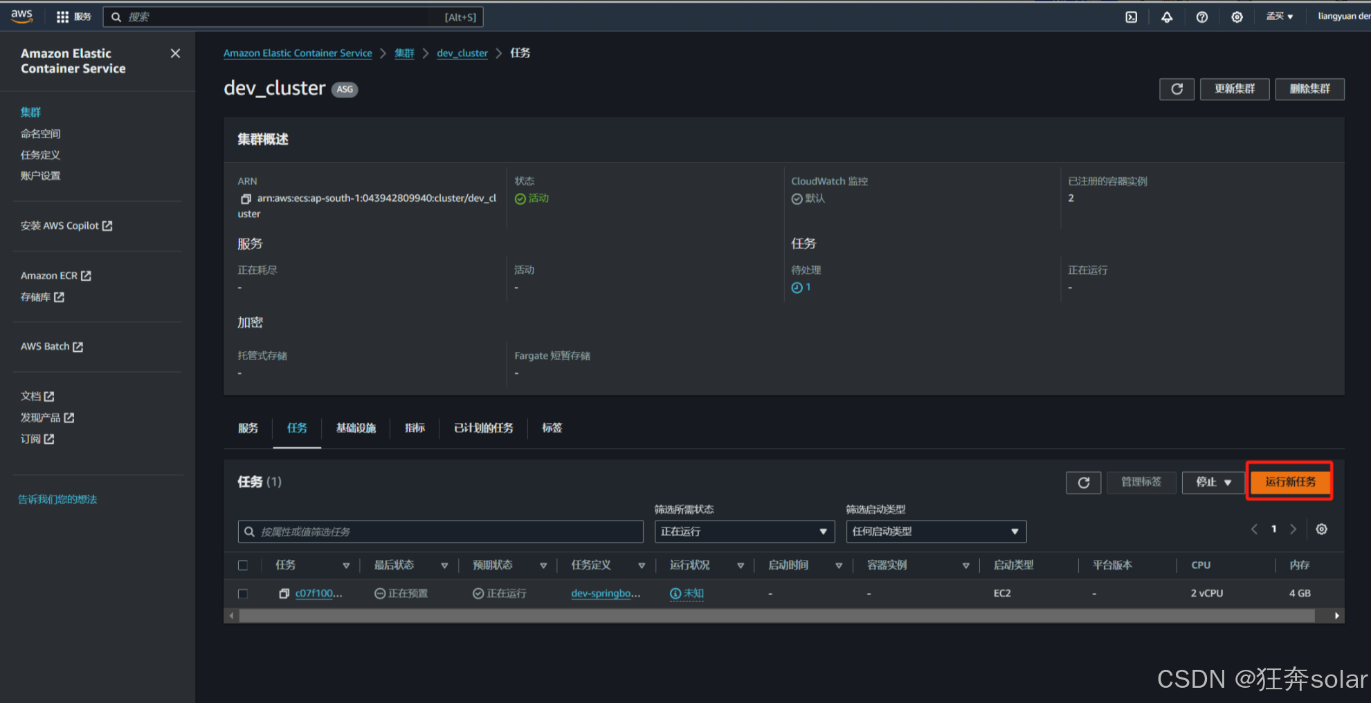The width and height of the screenshot is (1371, 703).
Task: Sort by start time column arrow
Action: click(839, 565)
